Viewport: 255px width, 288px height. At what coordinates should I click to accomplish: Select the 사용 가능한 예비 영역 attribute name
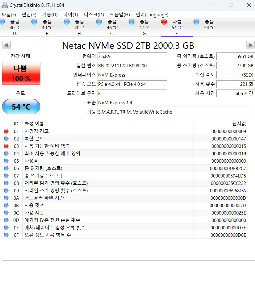(x=47, y=146)
